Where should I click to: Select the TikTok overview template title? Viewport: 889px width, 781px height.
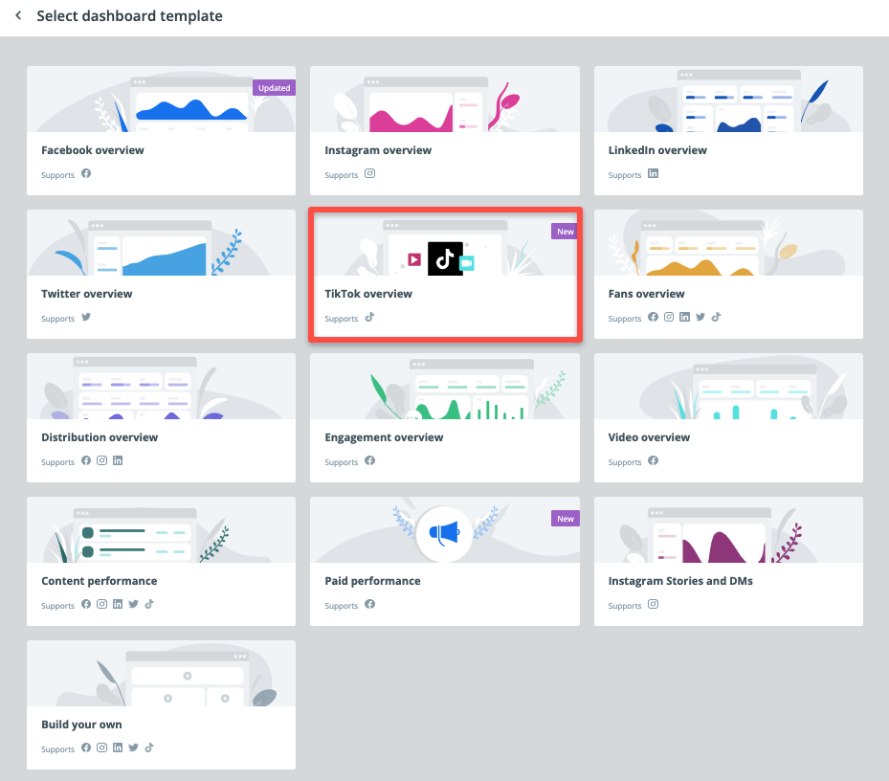click(368, 294)
